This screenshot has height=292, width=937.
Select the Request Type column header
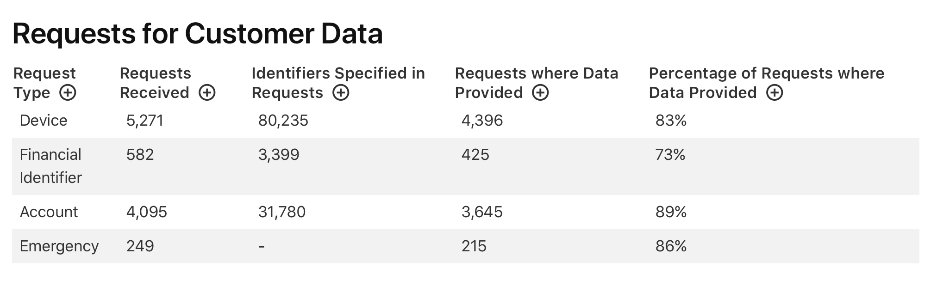(x=44, y=83)
